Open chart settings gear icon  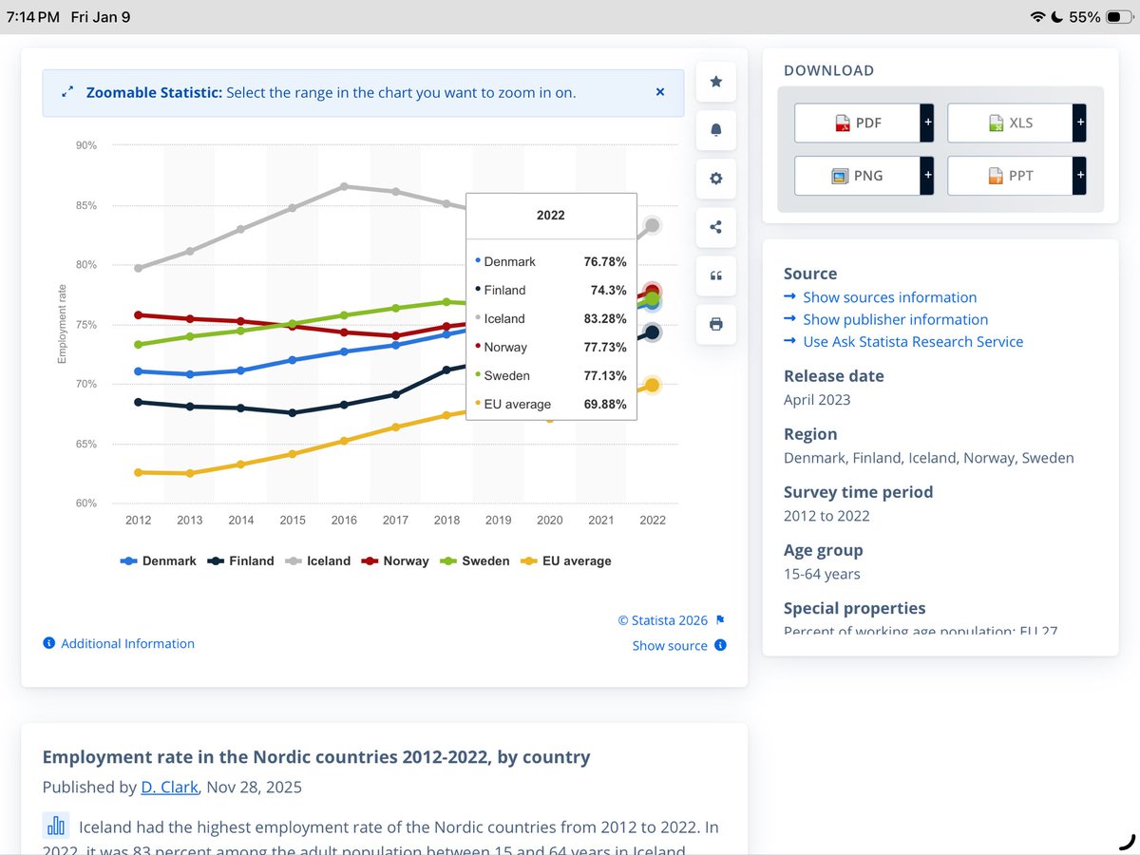[x=716, y=179]
